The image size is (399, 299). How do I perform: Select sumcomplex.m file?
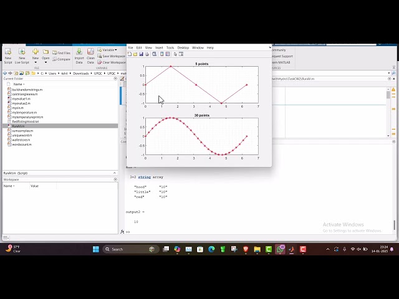(x=22, y=131)
